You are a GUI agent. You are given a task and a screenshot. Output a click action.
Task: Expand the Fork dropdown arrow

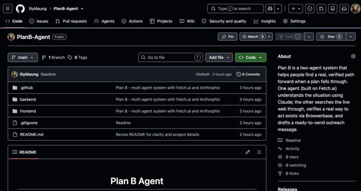[x=309, y=37]
